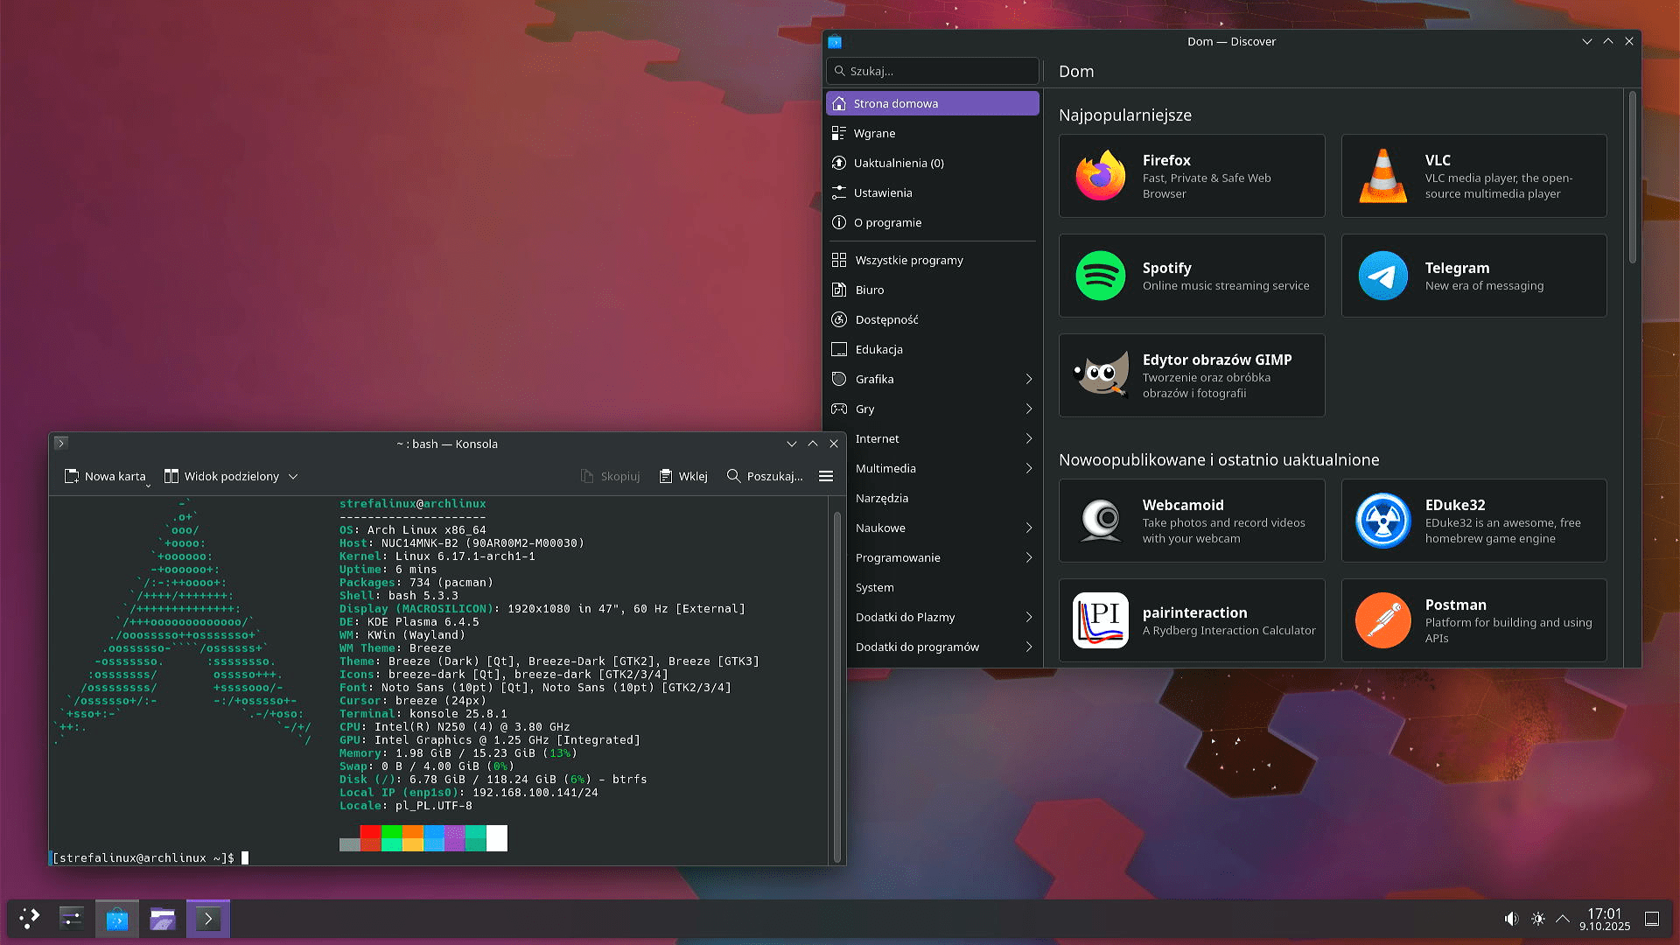Open Ustawienia in Discover sidebar

[882, 192]
